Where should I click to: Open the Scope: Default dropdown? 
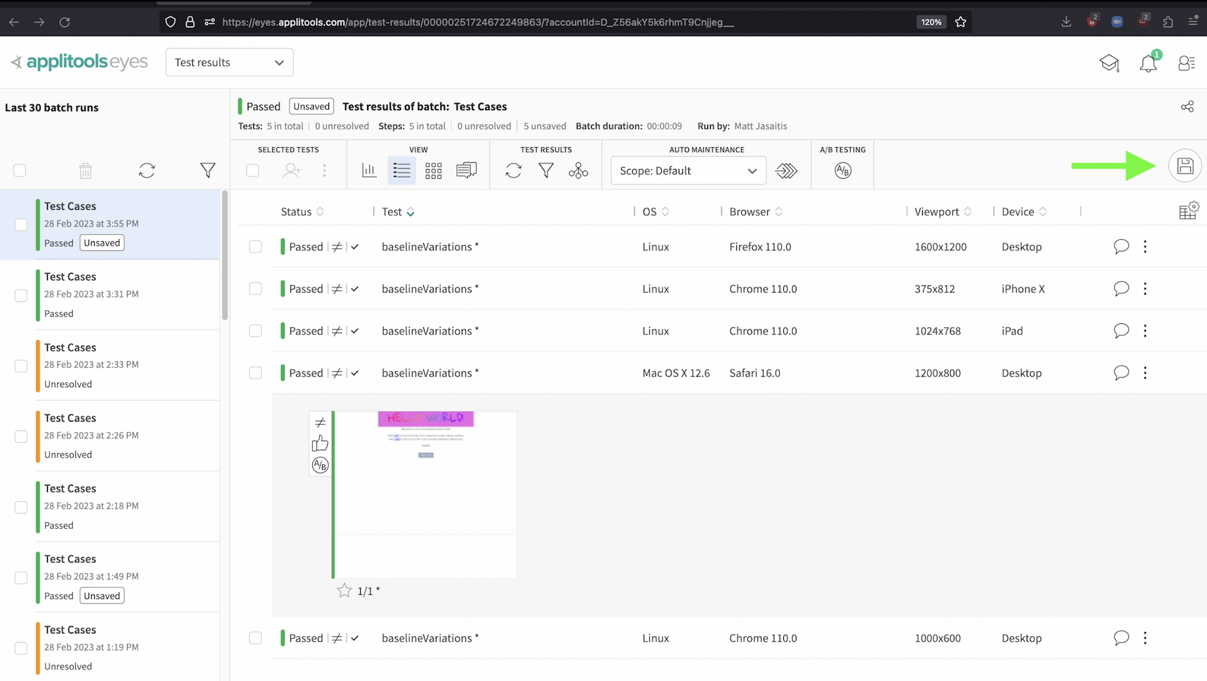click(688, 170)
